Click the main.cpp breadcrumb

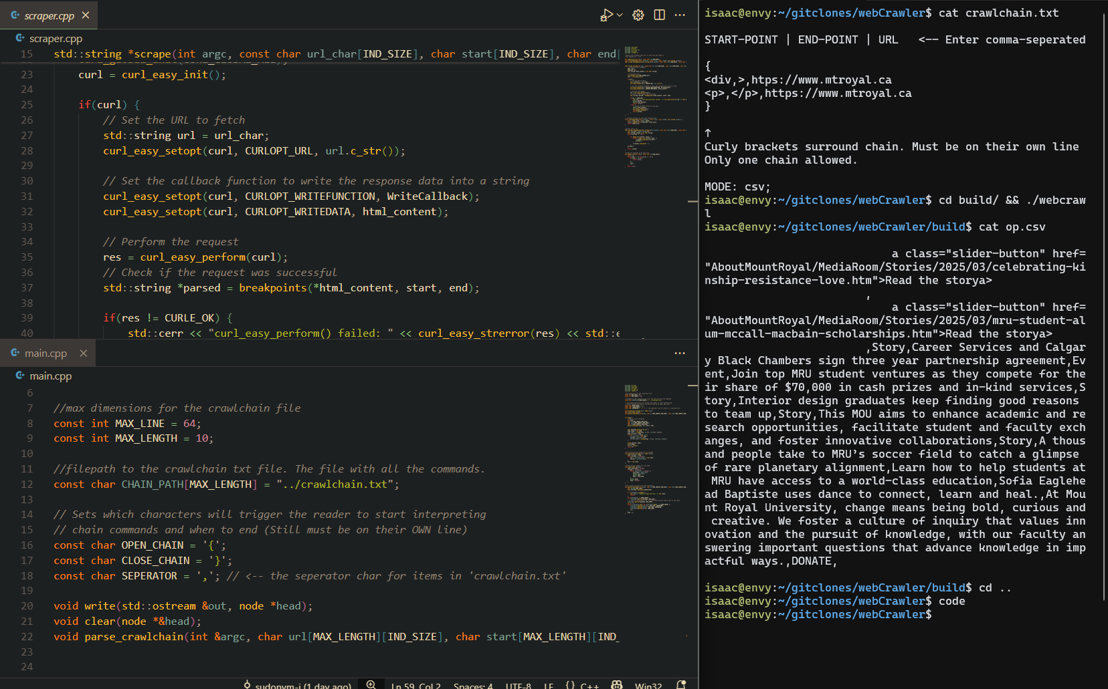click(x=50, y=376)
